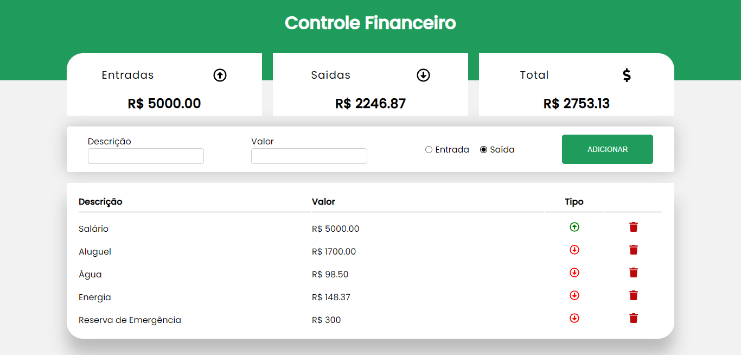Delete the Salário entry using its trash icon
The height and width of the screenshot is (355, 741).
[x=633, y=227]
